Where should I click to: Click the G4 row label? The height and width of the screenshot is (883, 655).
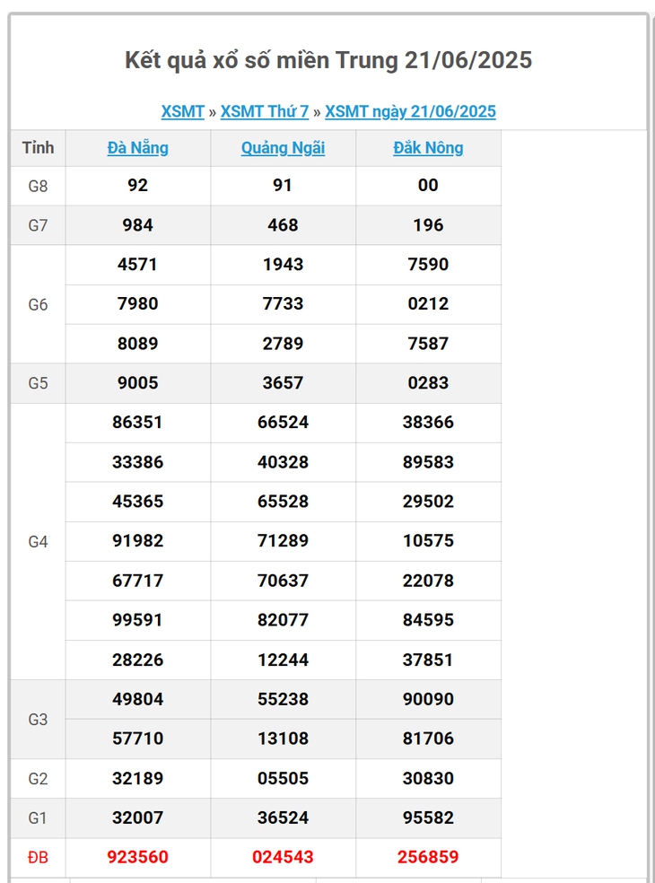[38, 542]
